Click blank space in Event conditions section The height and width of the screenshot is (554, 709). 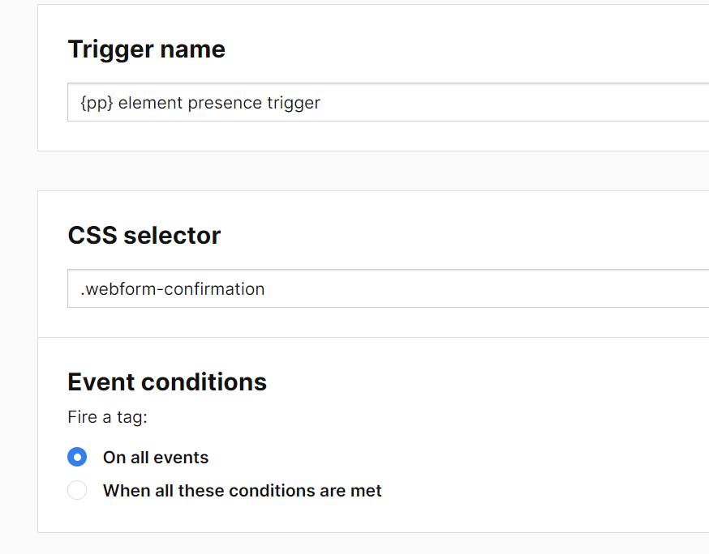[527, 437]
